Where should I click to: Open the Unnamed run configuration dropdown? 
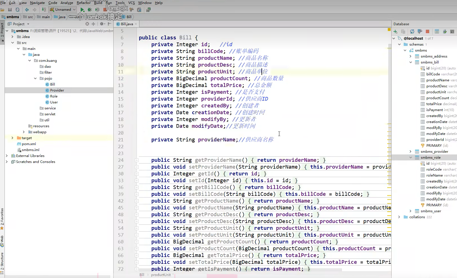[63, 10]
